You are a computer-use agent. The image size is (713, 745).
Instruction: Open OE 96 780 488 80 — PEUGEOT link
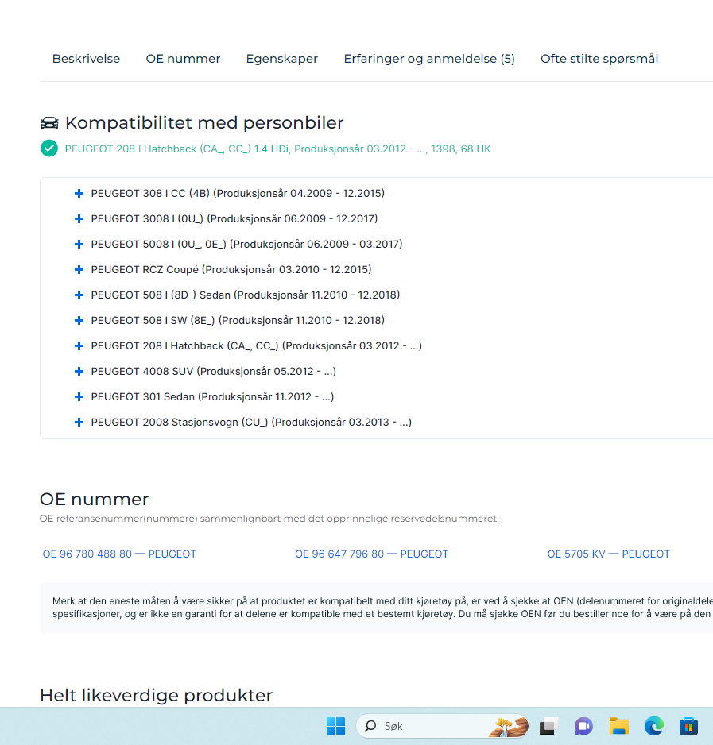pos(119,554)
